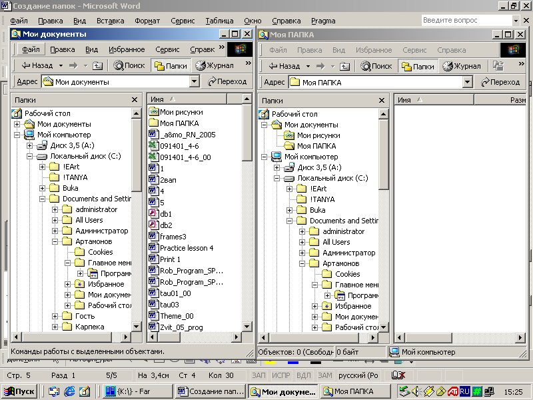Click Имя column header in Мои документы
The height and width of the screenshot is (400, 533).
click(x=187, y=99)
